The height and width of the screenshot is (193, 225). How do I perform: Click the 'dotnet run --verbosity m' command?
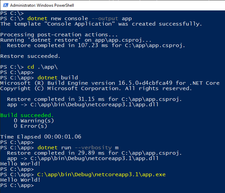click(78, 148)
